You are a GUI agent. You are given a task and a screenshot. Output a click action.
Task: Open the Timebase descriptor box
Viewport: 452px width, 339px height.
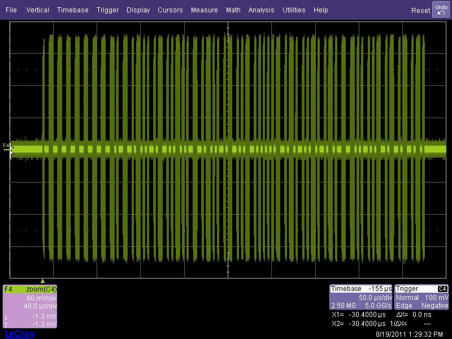point(361,297)
